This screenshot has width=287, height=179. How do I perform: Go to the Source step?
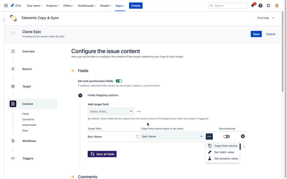tap(27, 69)
